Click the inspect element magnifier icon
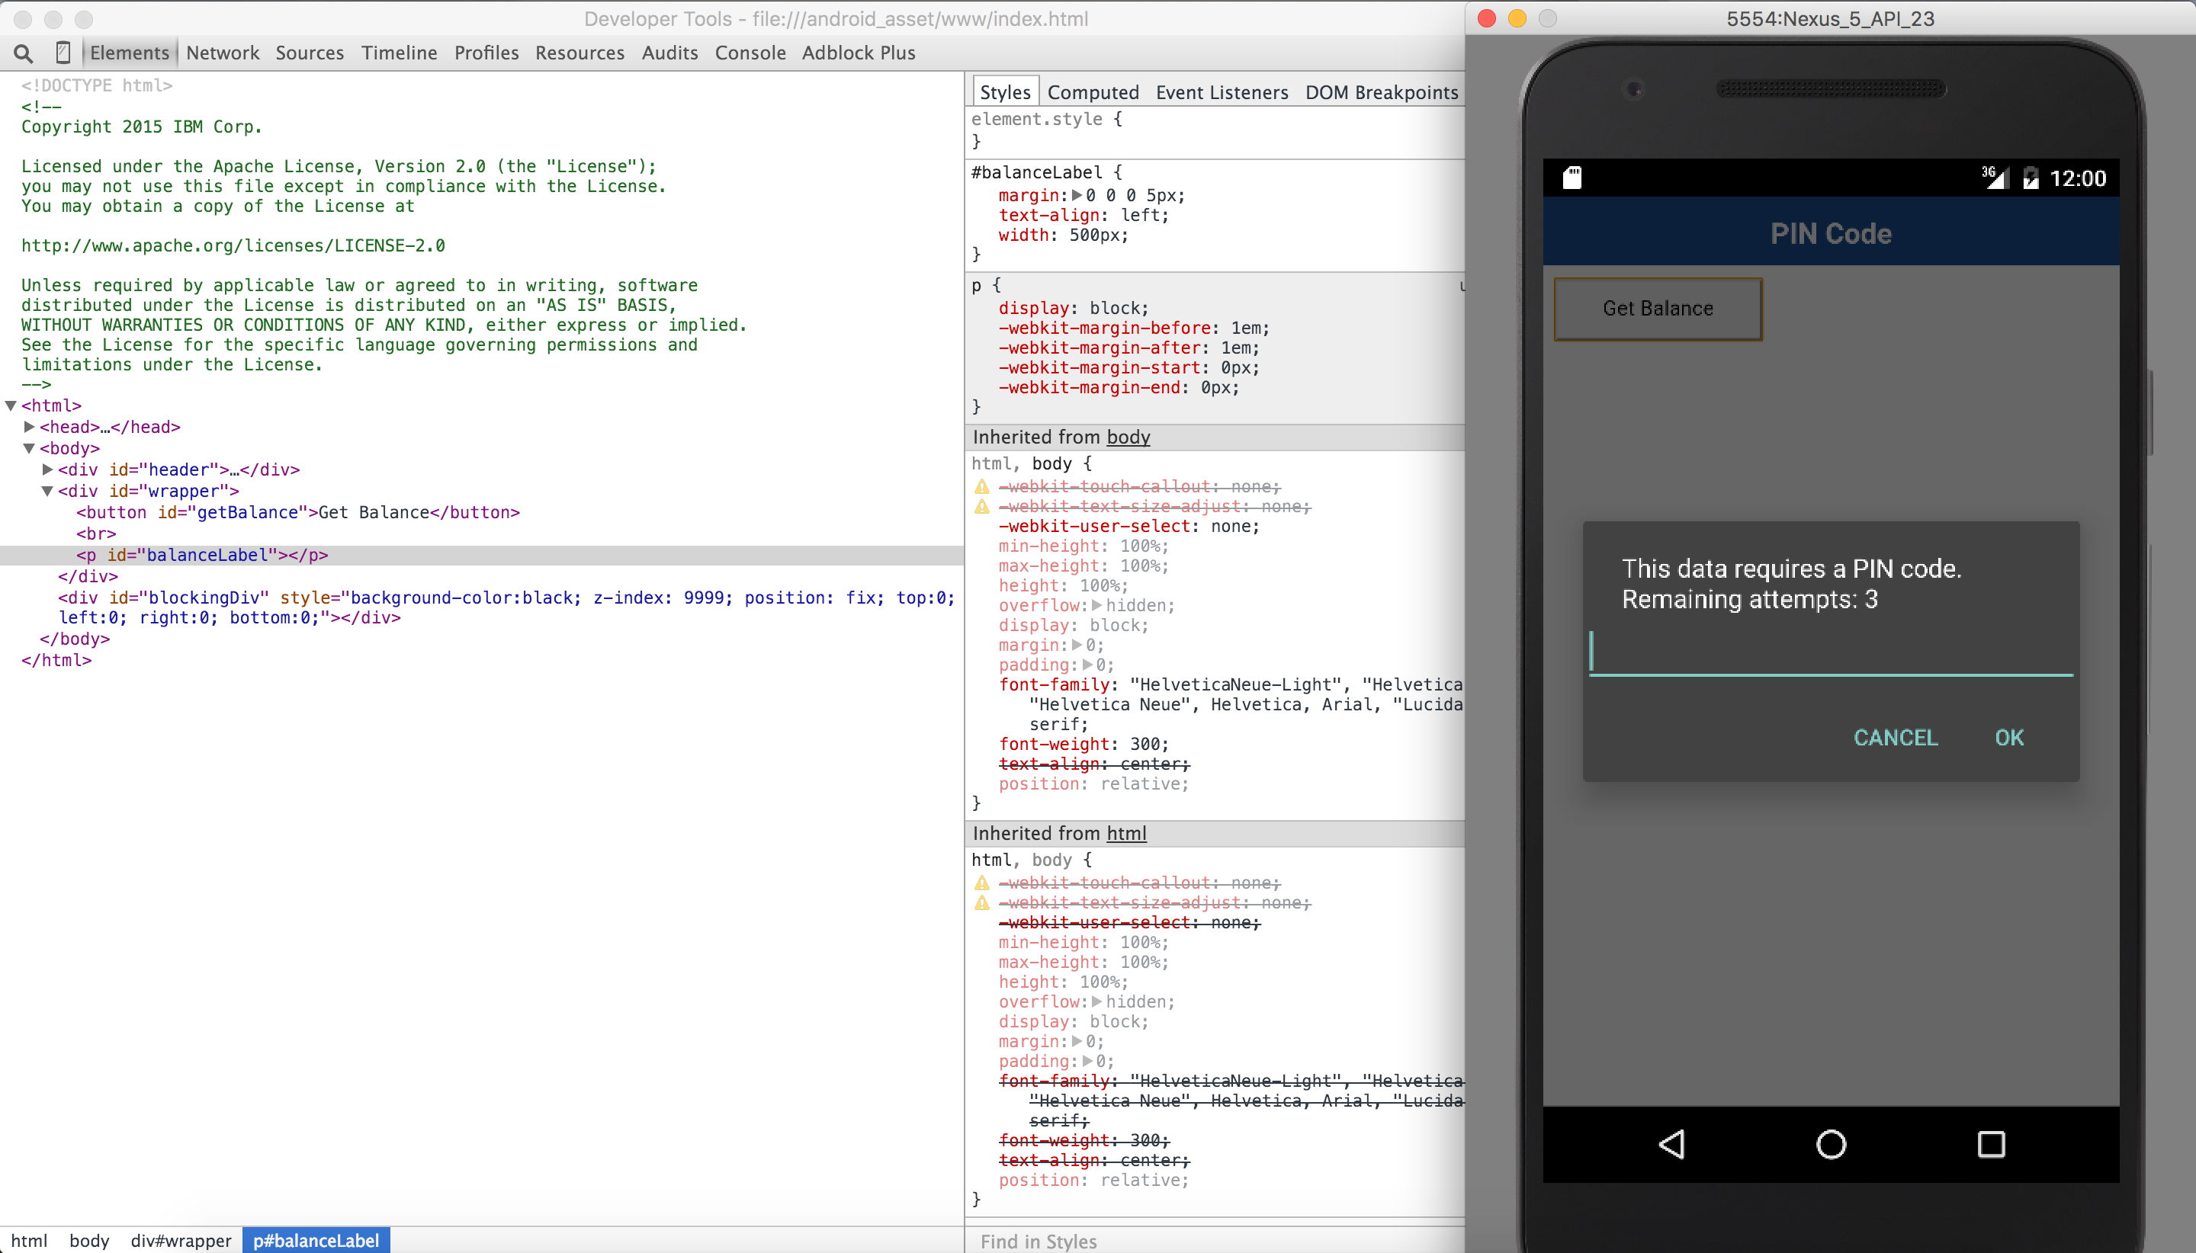 pos(21,53)
